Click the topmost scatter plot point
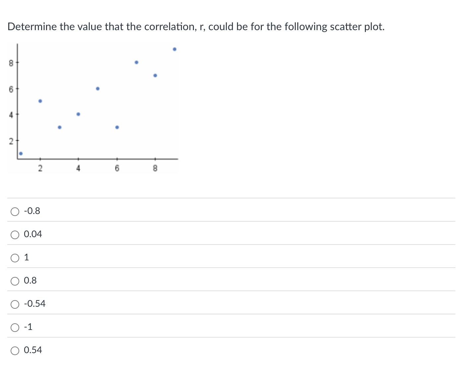The height and width of the screenshot is (373, 460). (175, 49)
